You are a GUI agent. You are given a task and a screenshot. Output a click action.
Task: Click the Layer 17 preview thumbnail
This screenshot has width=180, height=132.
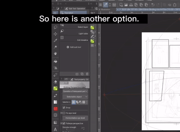(x=74, y=85)
